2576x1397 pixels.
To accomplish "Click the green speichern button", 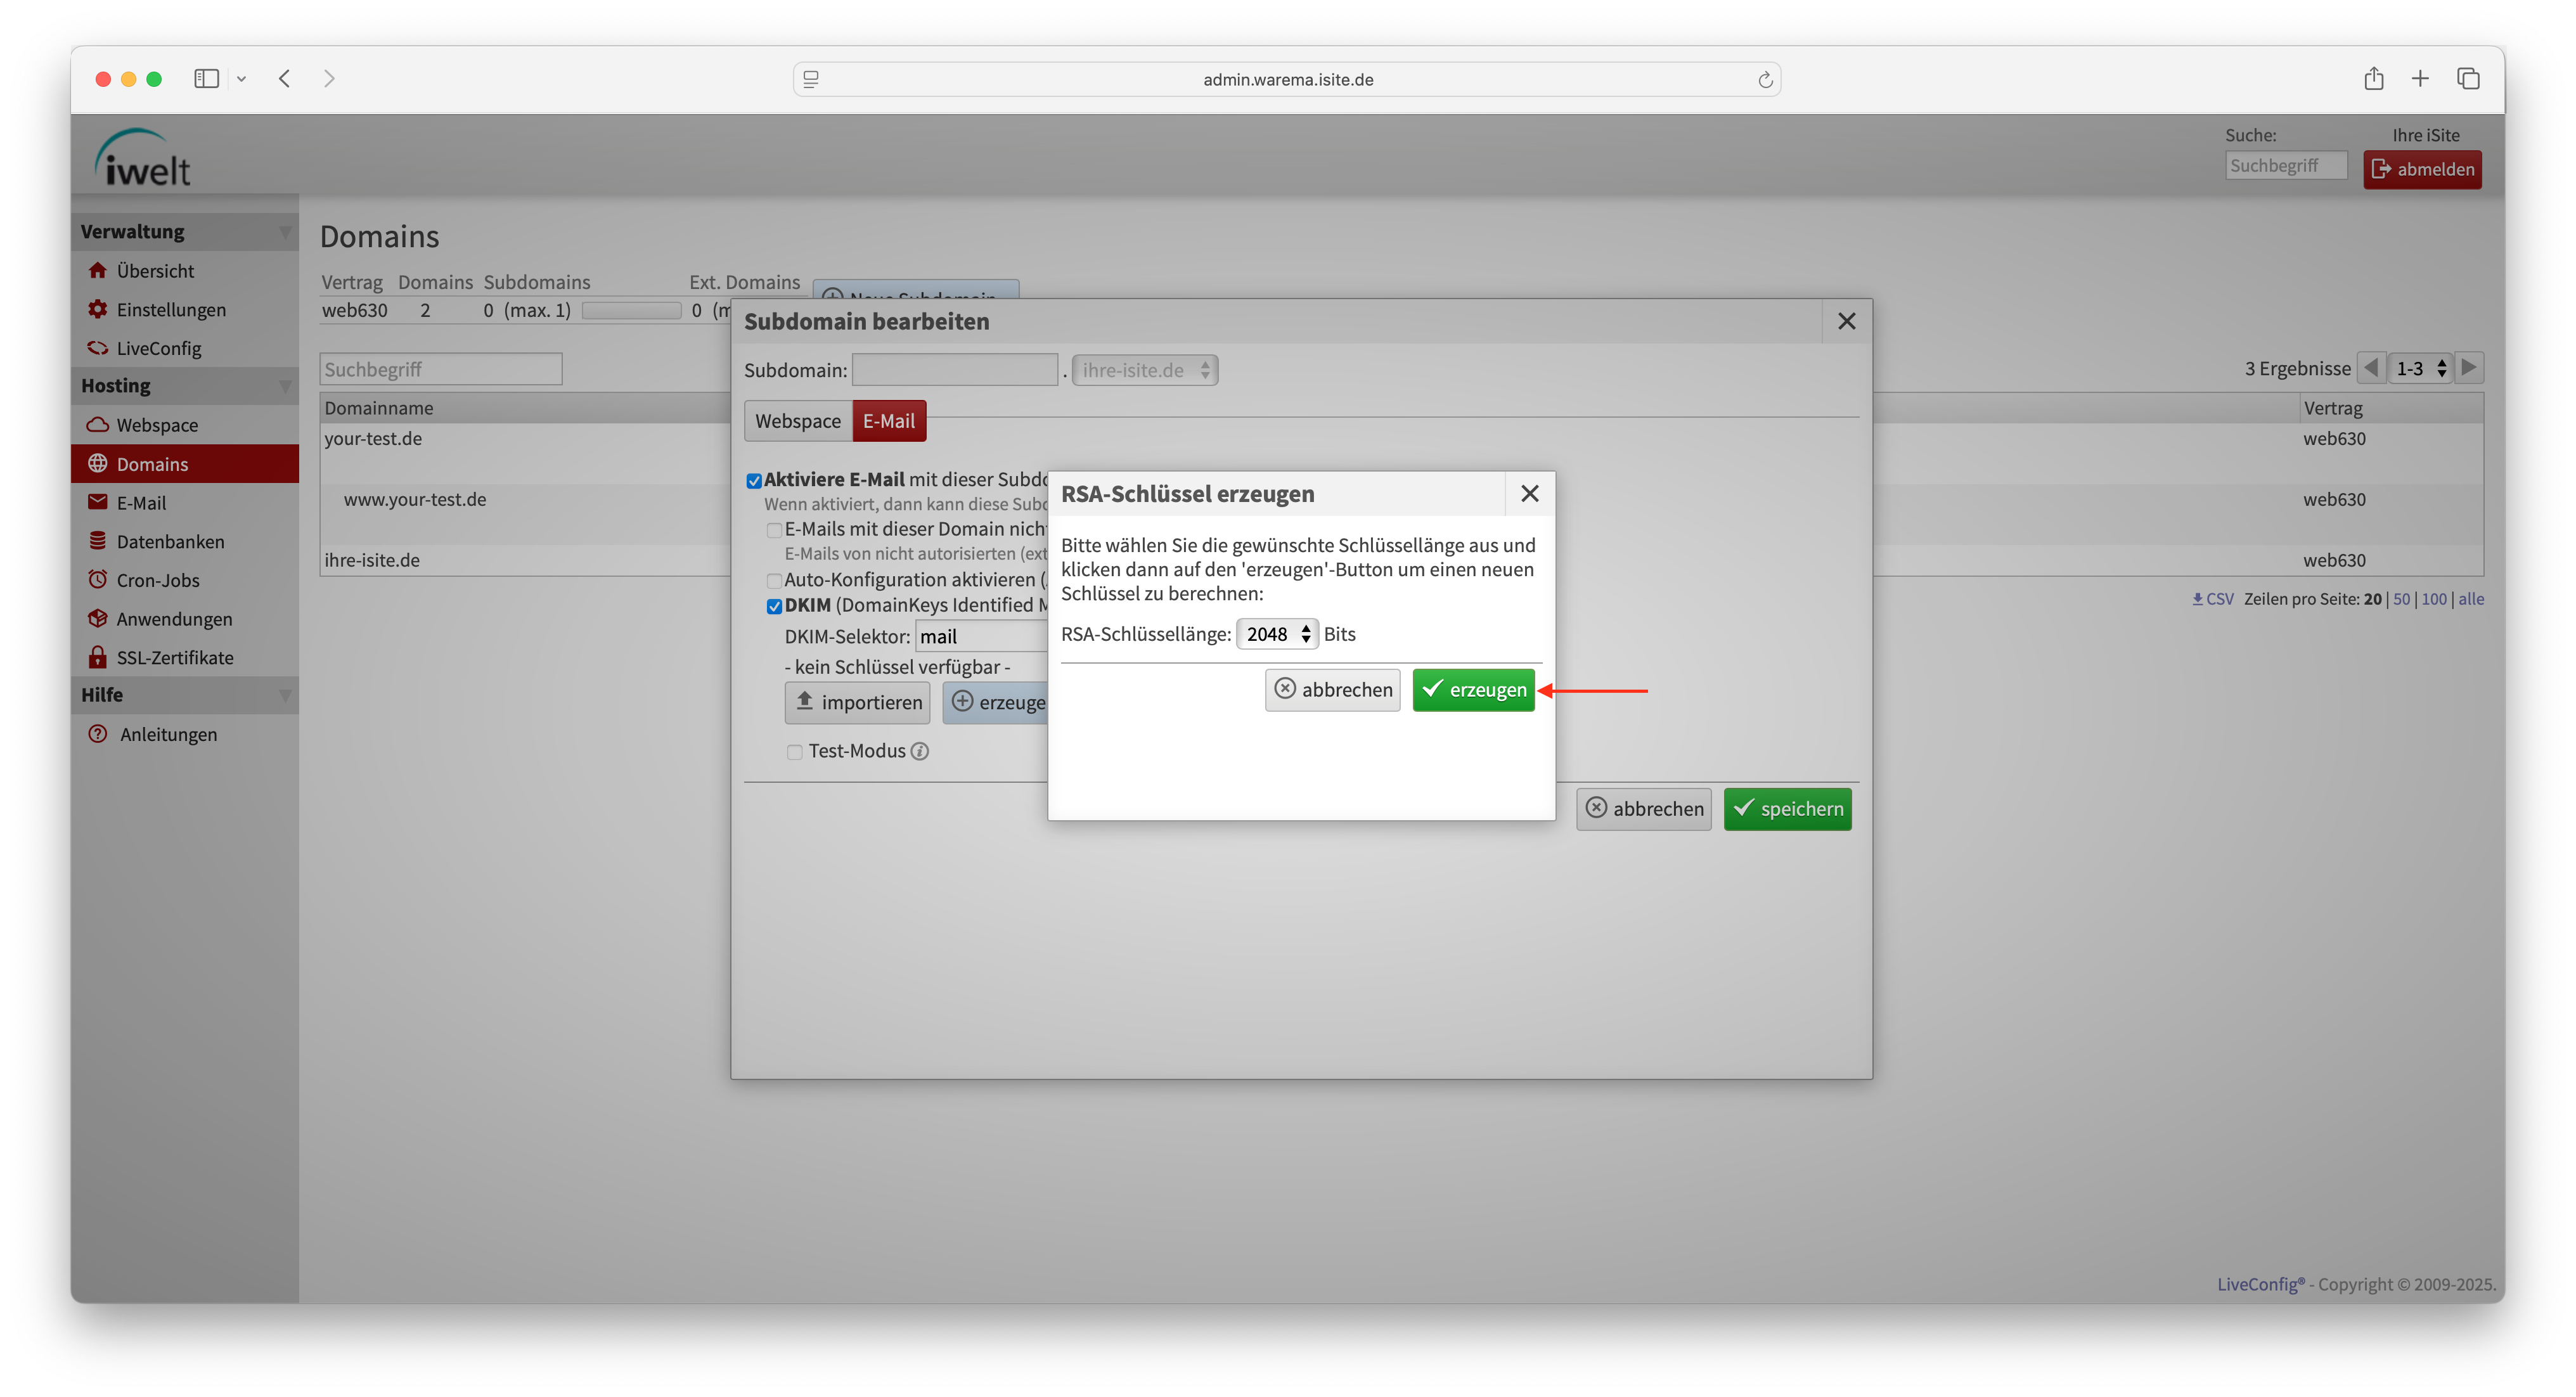I will (x=1787, y=809).
